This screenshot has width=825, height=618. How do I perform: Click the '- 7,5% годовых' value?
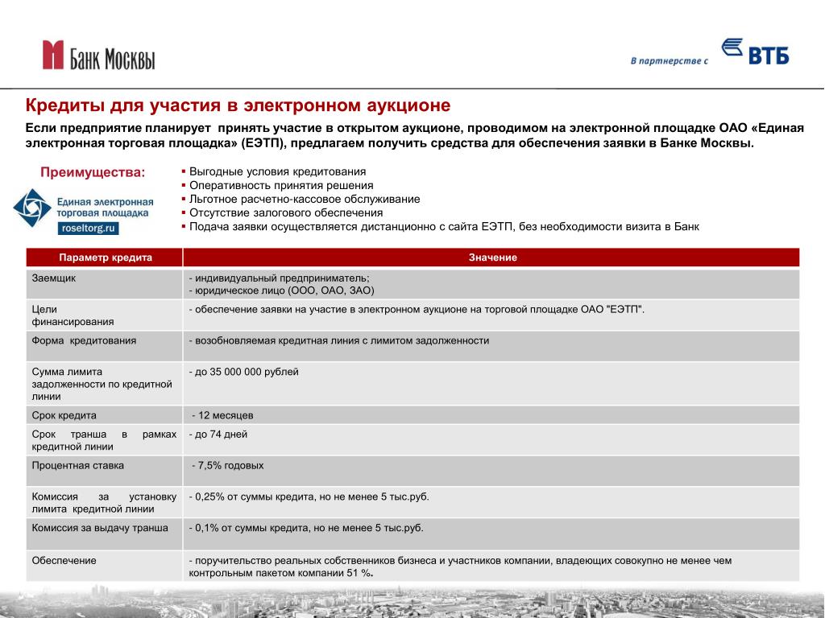click(228, 466)
